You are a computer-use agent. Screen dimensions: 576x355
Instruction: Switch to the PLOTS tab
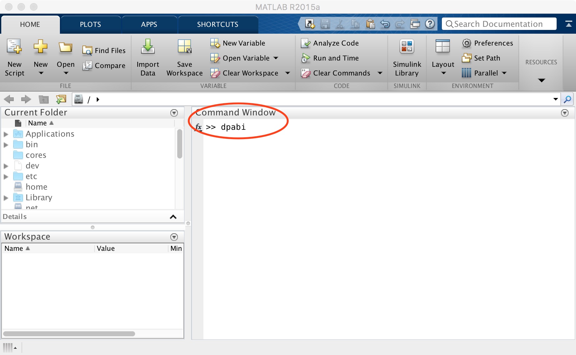90,24
